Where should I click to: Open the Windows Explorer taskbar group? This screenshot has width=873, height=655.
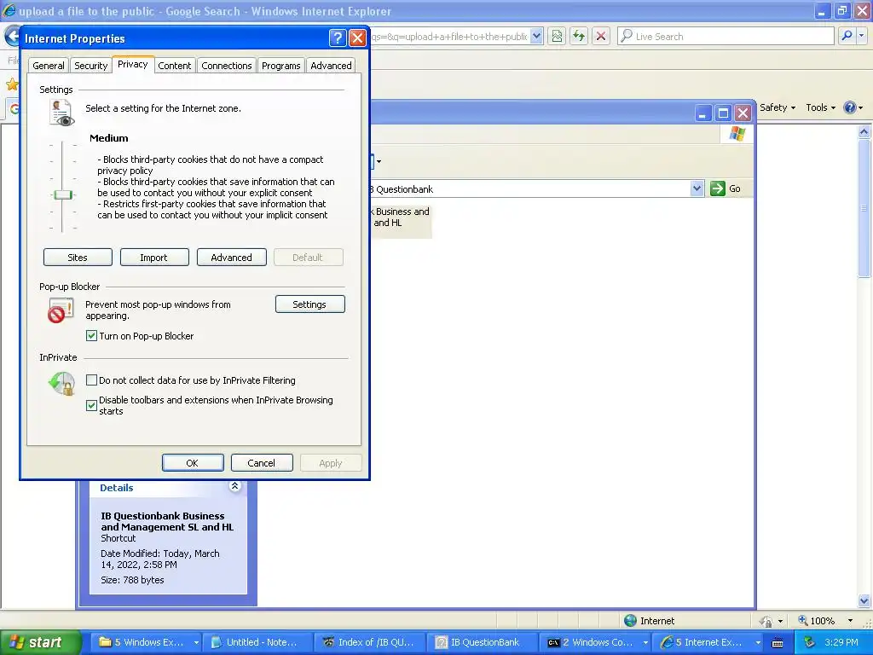(x=144, y=642)
